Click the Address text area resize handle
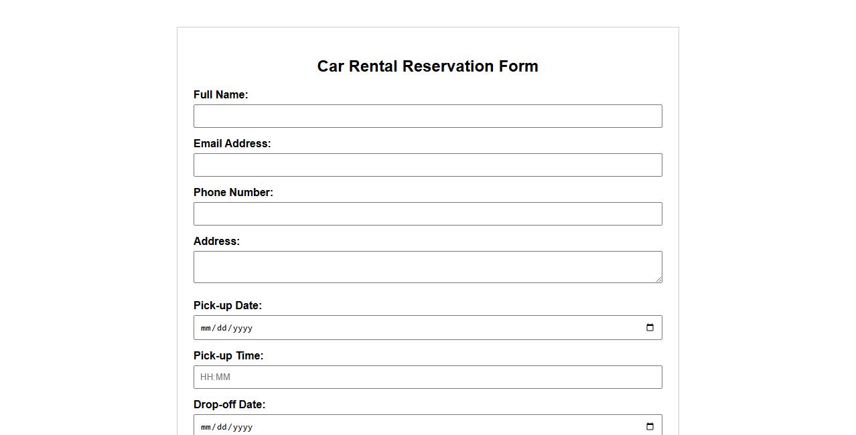 pyautogui.click(x=659, y=279)
